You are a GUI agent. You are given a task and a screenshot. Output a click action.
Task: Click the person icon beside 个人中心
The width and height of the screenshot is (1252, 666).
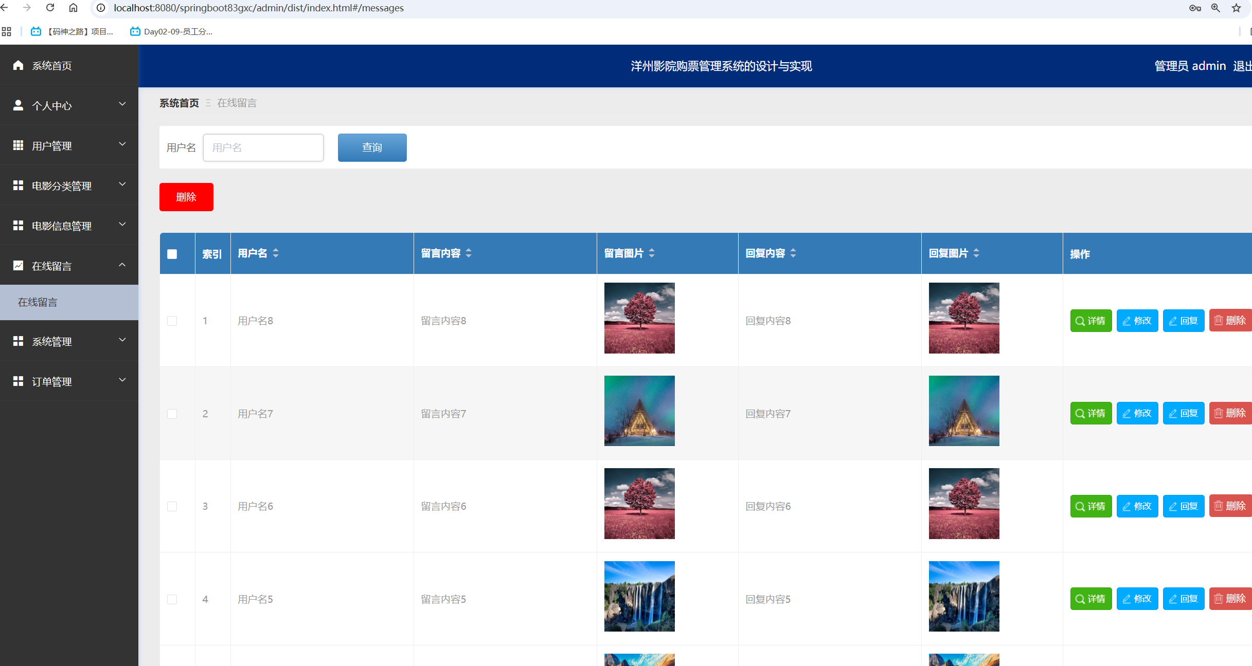(x=18, y=105)
